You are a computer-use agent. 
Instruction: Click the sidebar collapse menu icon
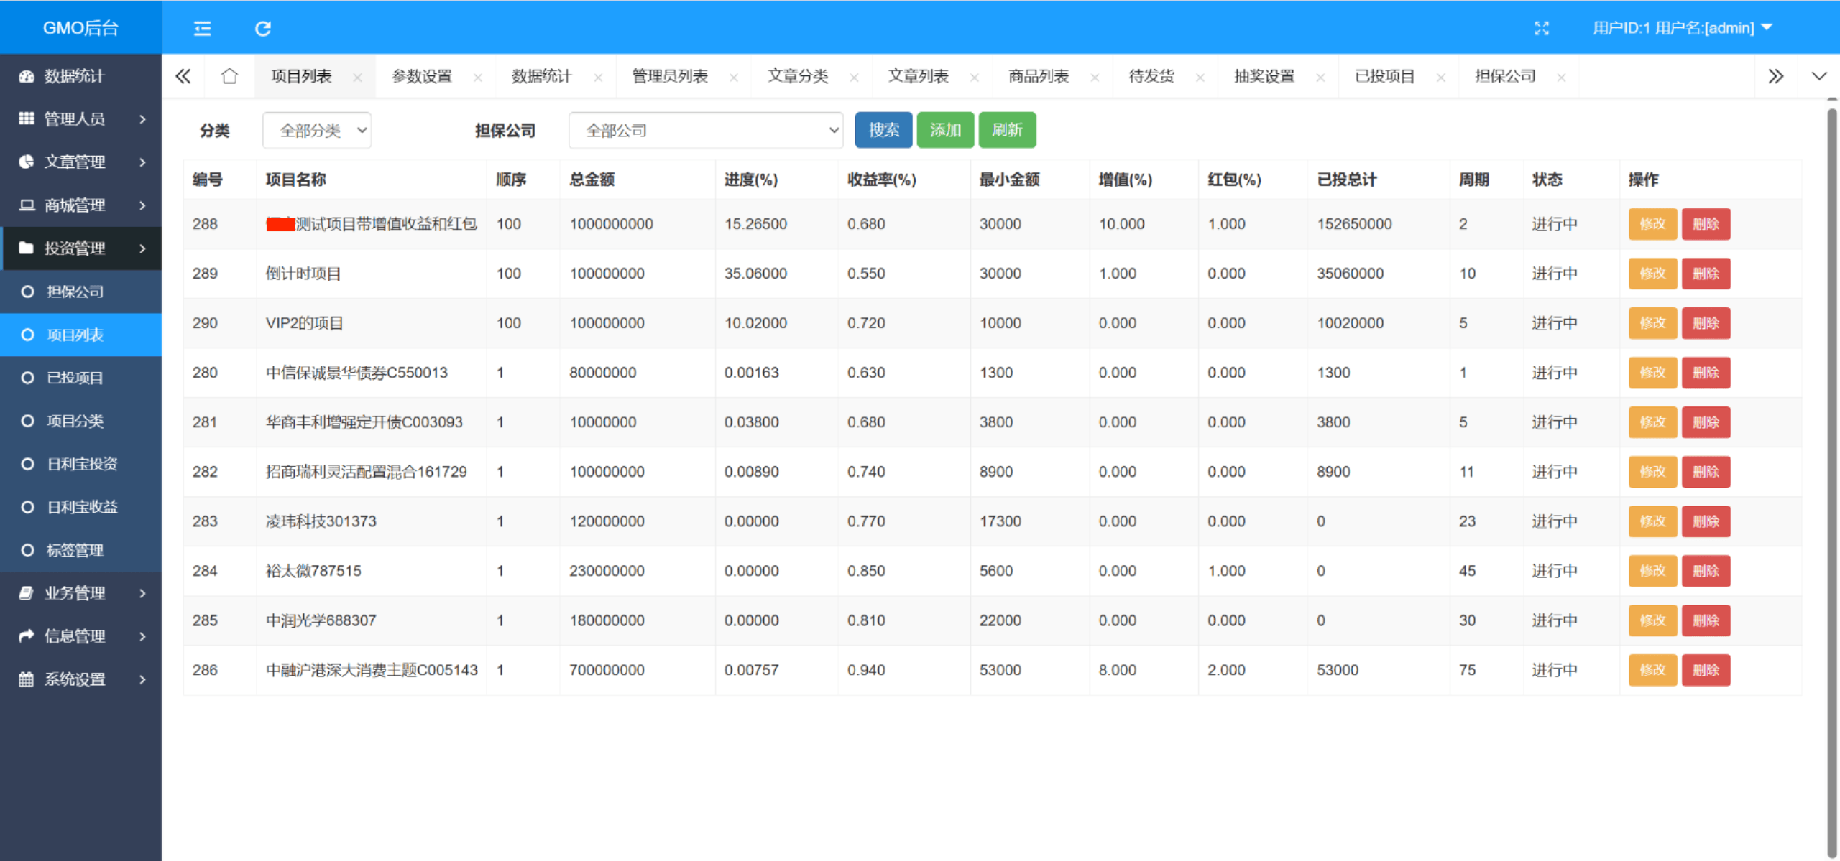203,29
